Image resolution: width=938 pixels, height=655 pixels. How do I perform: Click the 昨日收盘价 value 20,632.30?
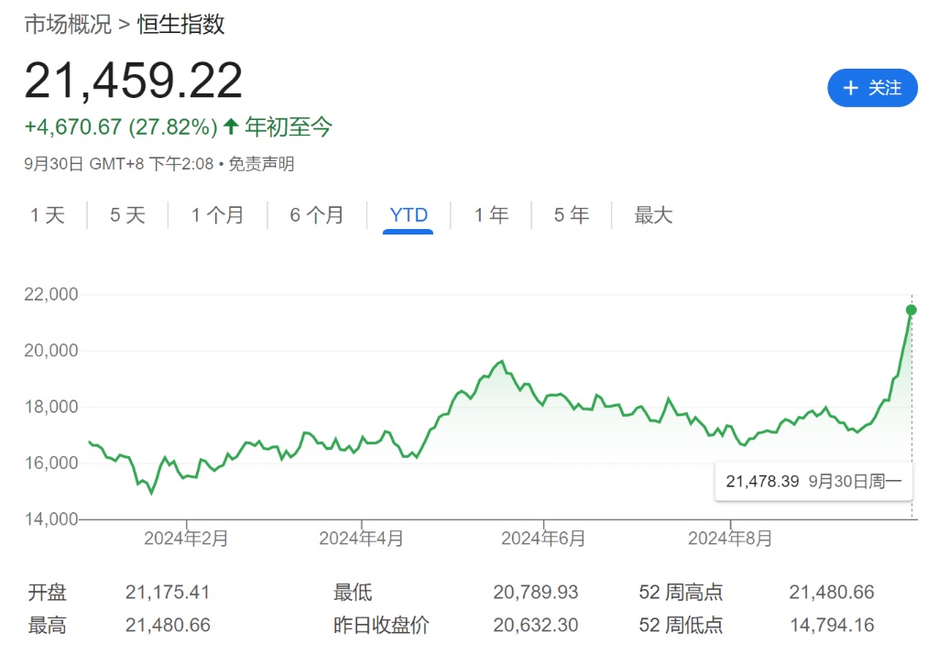coord(536,626)
